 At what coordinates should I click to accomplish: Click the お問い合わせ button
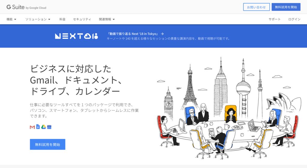click(x=257, y=7)
